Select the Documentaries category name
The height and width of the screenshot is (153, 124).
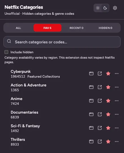click(25, 112)
